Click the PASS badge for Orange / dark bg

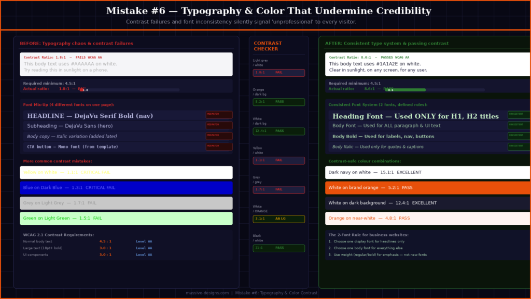pyautogui.click(x=278, y=102)
